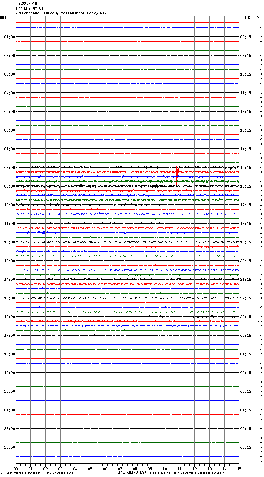Viewport: 264px width, 477px height.
Task: Click the 00 minute tick label on time axis
Action: (16, 469)
